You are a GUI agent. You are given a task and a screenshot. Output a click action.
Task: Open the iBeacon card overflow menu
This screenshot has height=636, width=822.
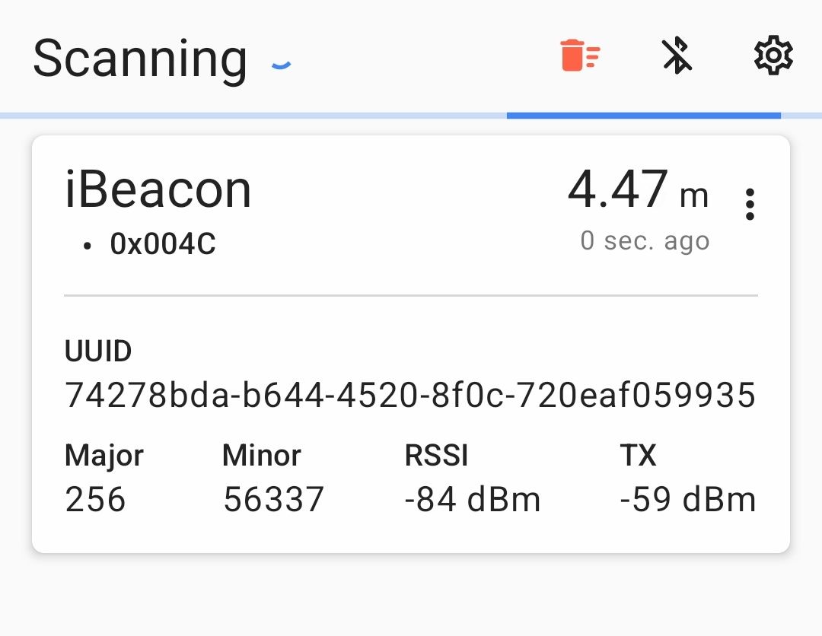point(750,205)
